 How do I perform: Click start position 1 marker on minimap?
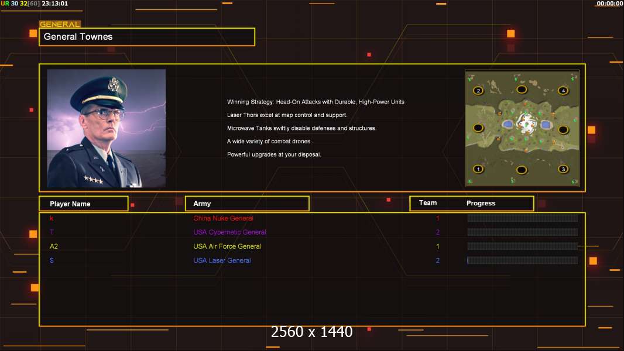pyautogui.click(x=478, y=169)
